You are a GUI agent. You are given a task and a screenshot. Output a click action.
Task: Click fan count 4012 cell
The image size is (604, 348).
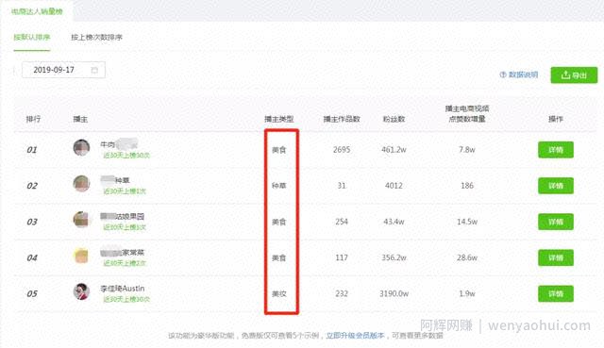[394, 186]
